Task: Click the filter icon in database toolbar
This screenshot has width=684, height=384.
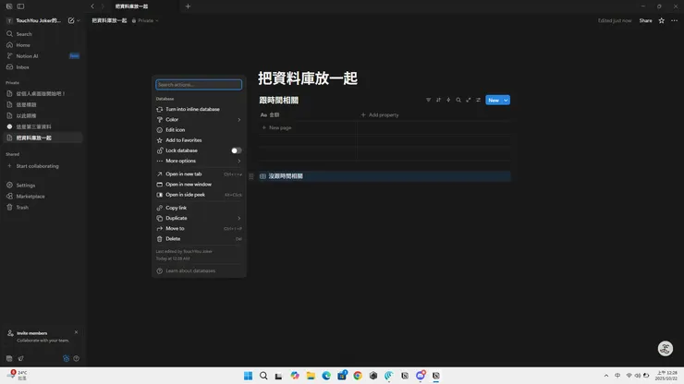Action: (x=428, y=100)
